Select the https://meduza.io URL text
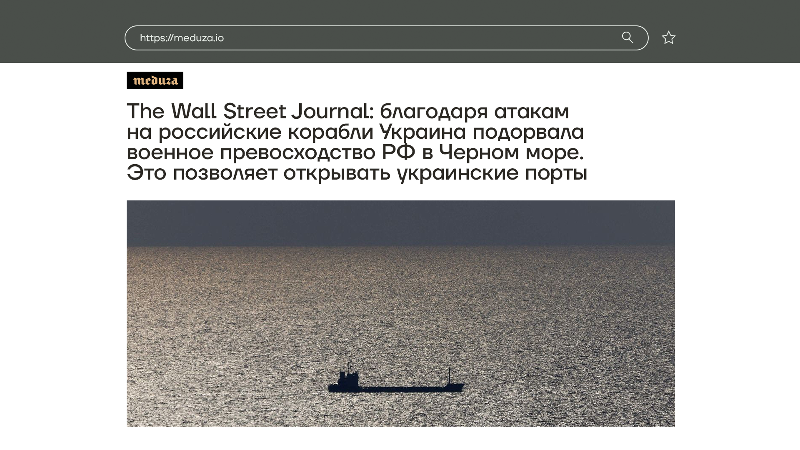The height and width of the screenshot is (450, 800). coord(182,38)
